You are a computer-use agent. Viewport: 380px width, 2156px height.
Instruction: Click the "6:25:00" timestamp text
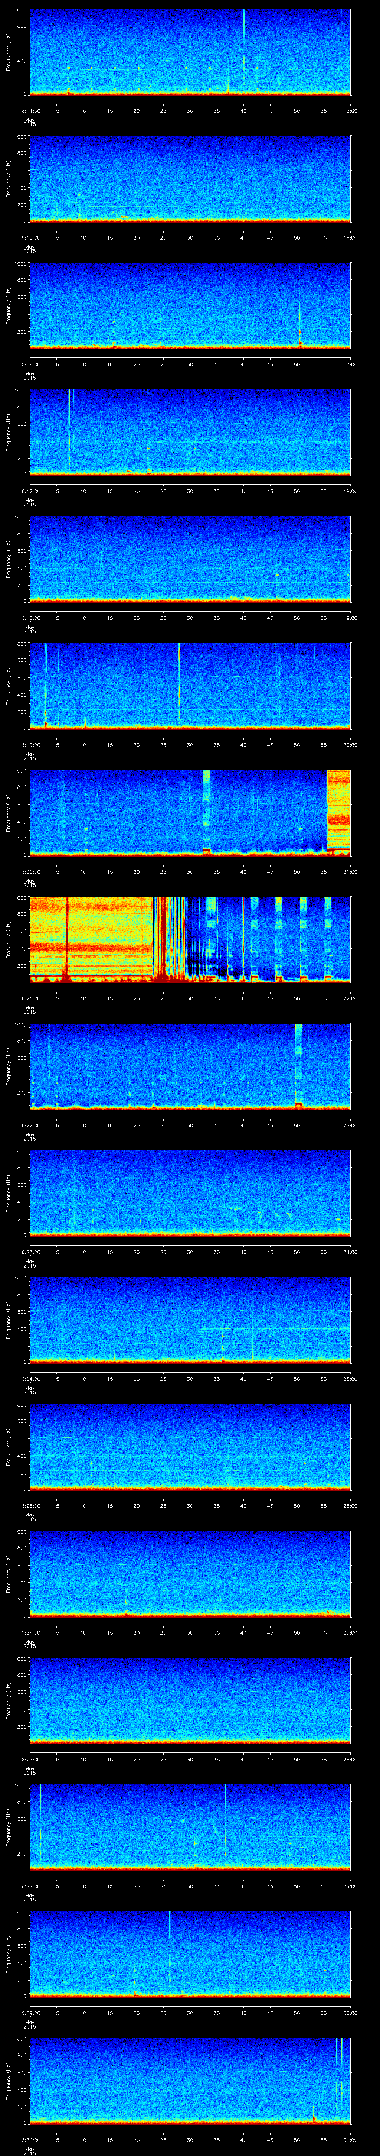(x=30, y=1506)
